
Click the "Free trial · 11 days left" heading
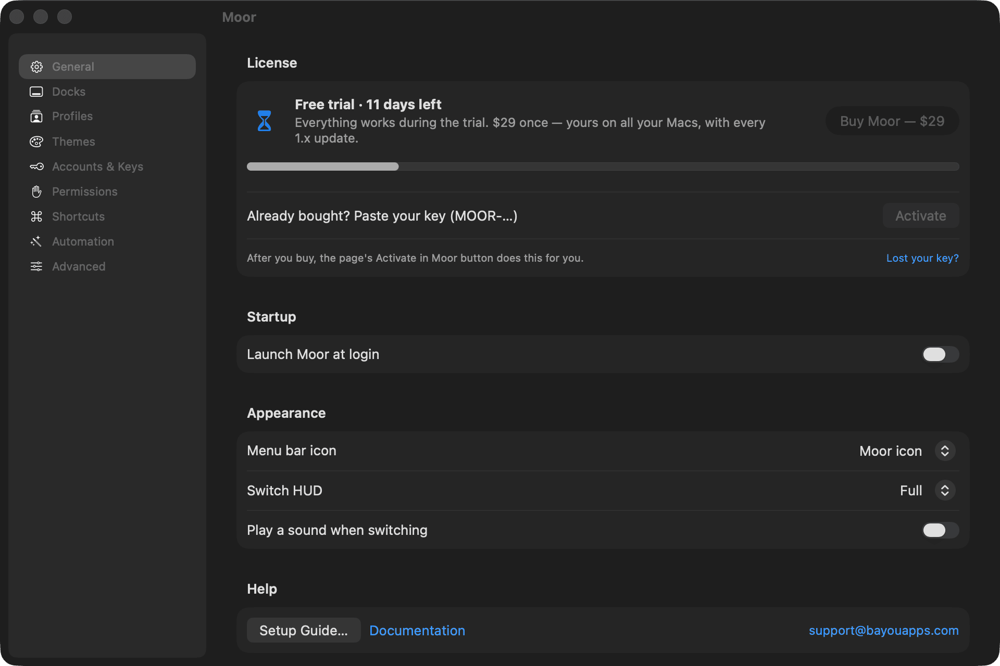click(368, 105)
